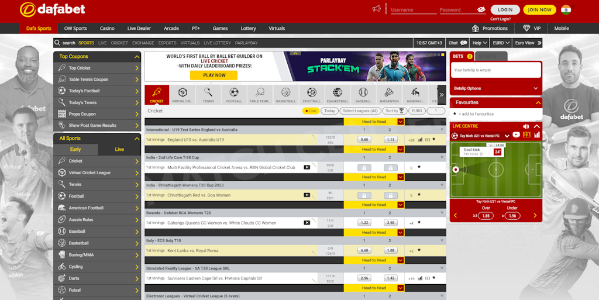The width and height of the screenshot is (599, 300).
Task: Switch All Sports to Early
Action: 75,149
